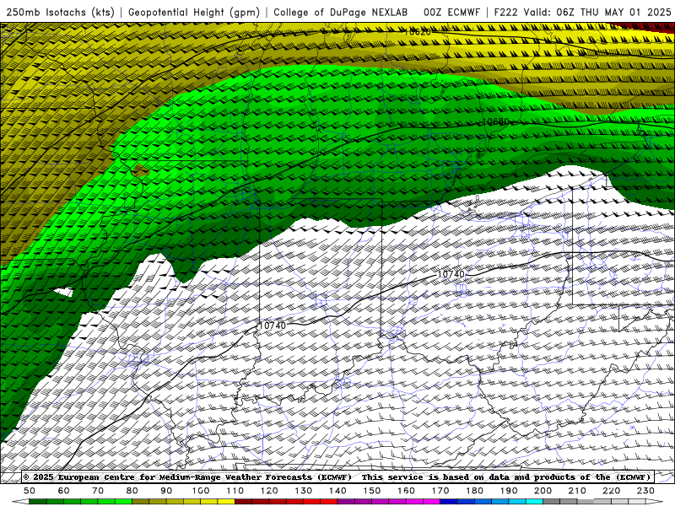675x506 pixels.
Task: Click the legend value 140
Action: click(337, 491)
